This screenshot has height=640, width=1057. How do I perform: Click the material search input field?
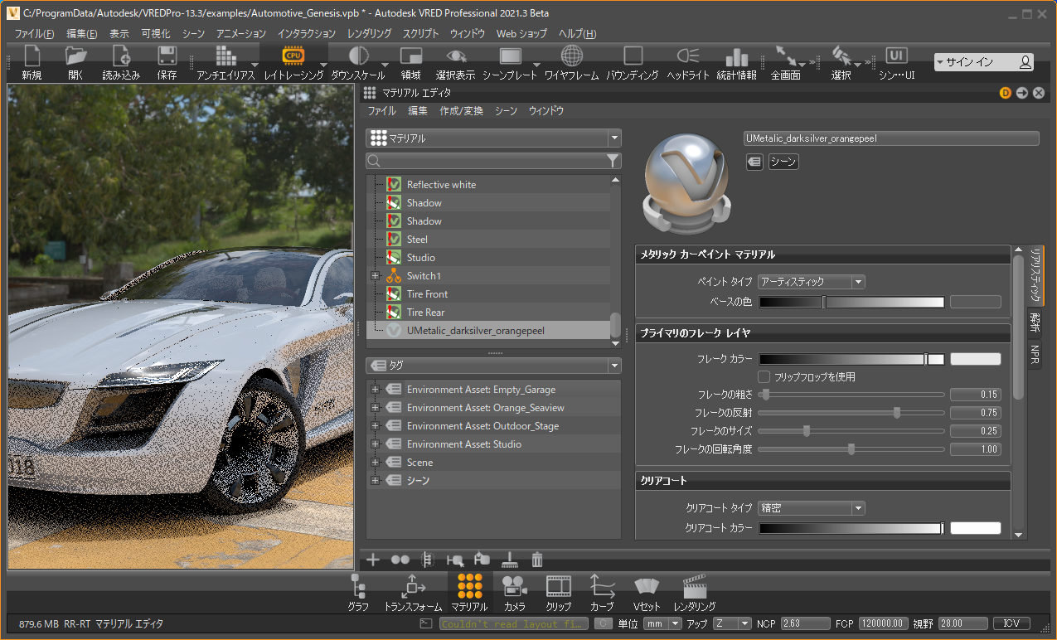(x=489, y=161)
